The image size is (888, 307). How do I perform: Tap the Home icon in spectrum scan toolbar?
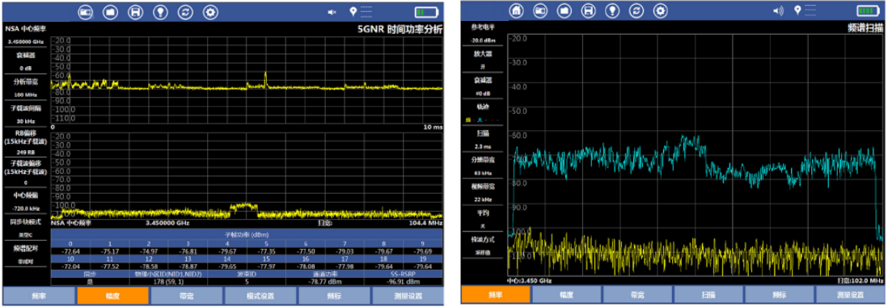(516, 11)
